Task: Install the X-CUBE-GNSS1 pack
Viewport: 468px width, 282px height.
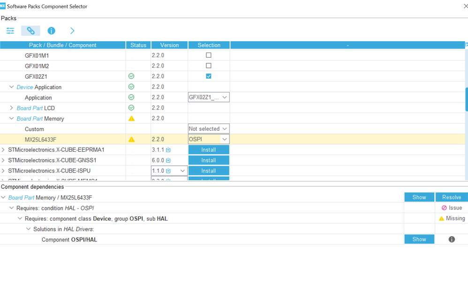Action: [209, 160]
